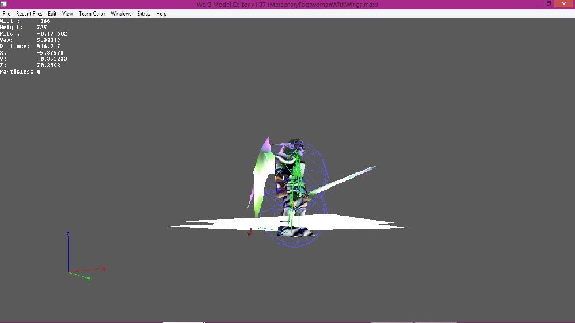The image size is (575, 323).
Task: Restore down the War3 Model Editor window
Action: coord(549,4)
